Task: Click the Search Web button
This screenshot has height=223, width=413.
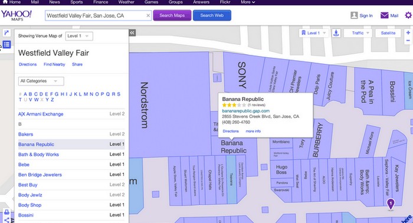Action: [212, 15]
